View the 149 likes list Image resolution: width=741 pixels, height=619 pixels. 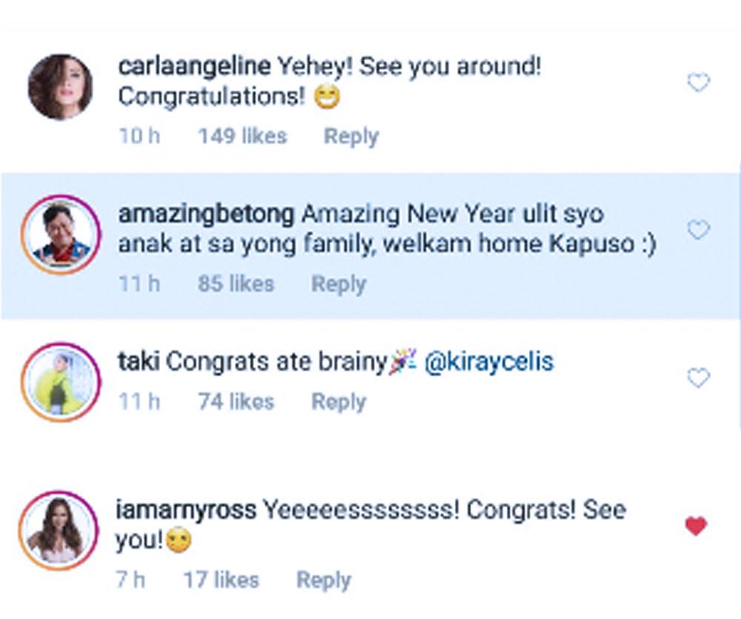point(242,136)
